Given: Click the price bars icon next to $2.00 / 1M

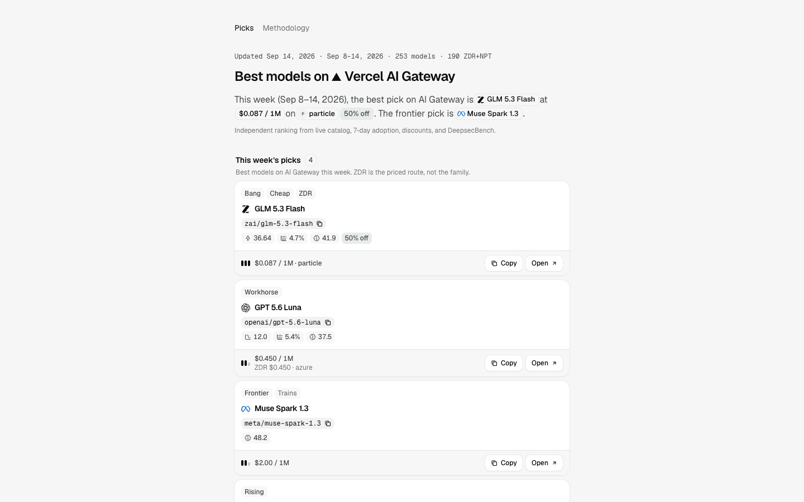Looking at the screenshot, I should 246,463.
